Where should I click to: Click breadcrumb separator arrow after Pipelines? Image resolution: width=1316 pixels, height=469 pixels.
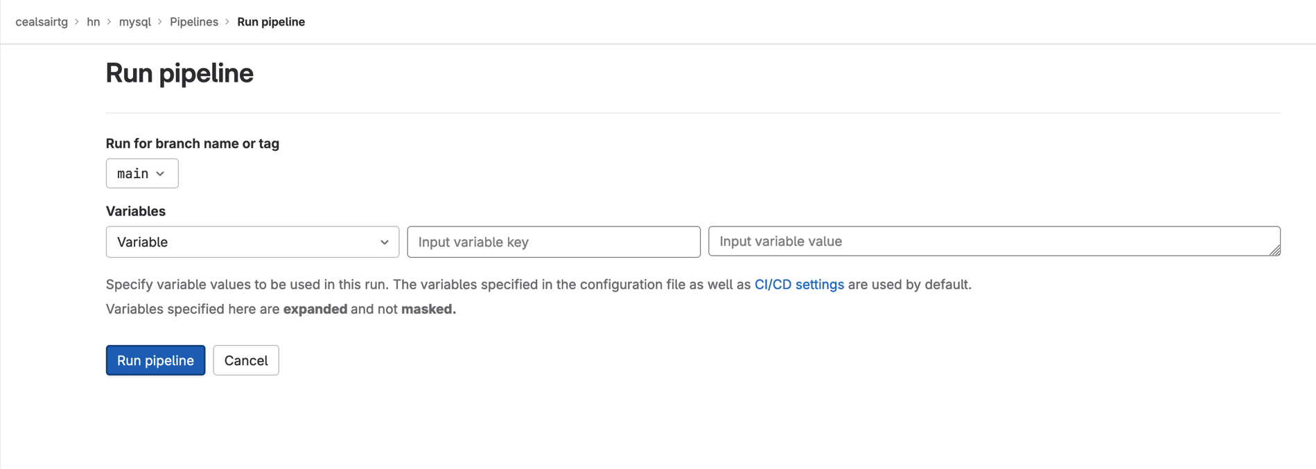click(227, 22)
